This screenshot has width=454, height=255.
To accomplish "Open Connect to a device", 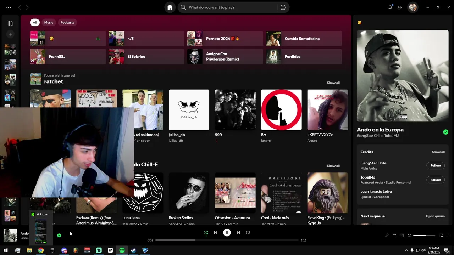I will (x=402, y=236).
